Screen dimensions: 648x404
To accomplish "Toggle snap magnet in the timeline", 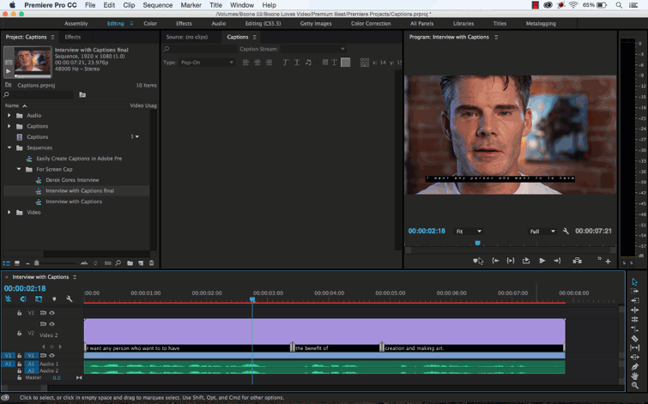I will 23,299.
